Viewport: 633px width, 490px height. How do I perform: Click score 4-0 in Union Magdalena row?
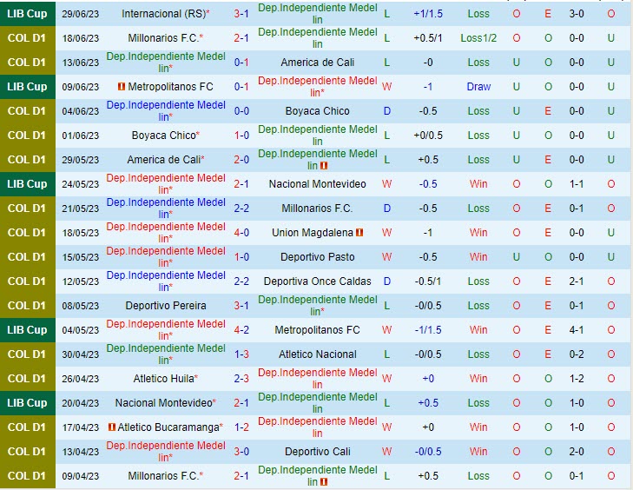click(241, 233)
